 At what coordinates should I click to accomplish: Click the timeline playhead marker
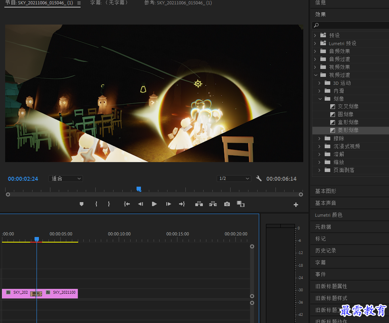coord(37,239)
